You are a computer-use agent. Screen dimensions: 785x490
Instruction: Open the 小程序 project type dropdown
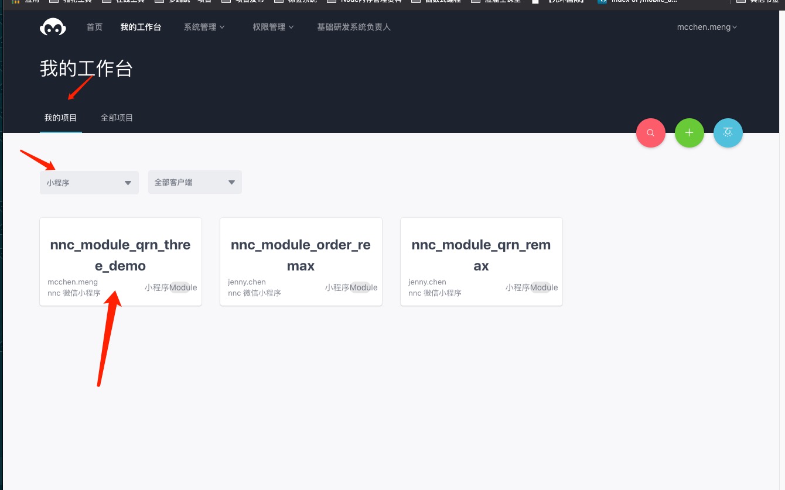89,183
